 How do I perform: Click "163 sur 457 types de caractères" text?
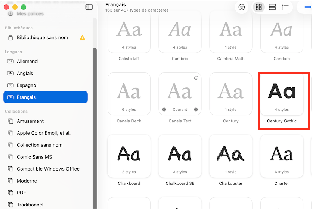(137, 10)
